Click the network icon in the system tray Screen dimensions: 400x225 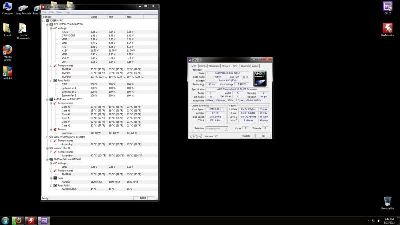coord(374,221)
